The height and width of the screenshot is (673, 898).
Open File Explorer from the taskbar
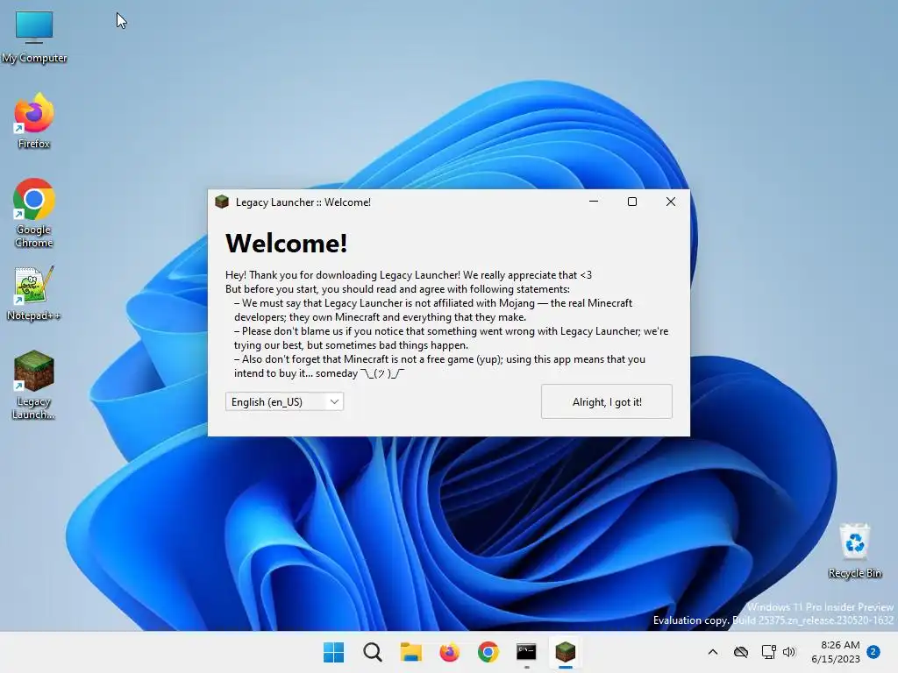tap(410, 652)
